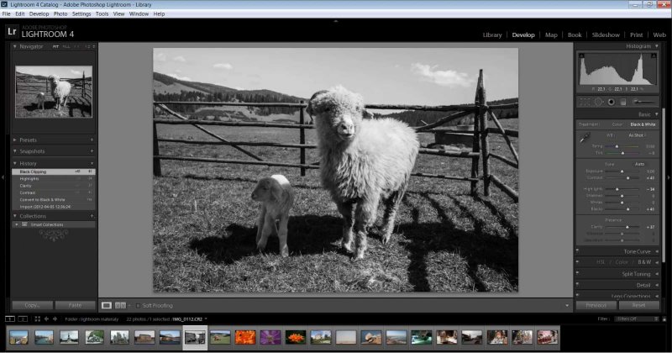The height and width of the screenshot is (353, 672).
Task: Click the loupe view icon in toolbar
Action: 106,305
